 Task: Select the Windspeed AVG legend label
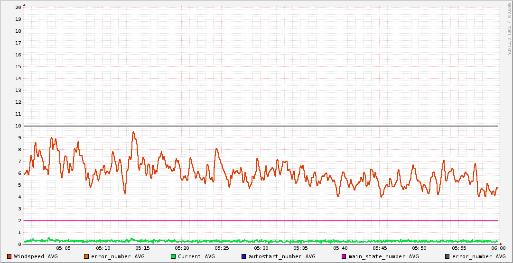tap(36, 256)
